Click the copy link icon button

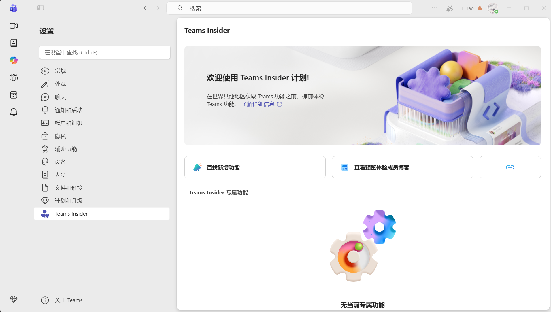(x=510, y=167)
